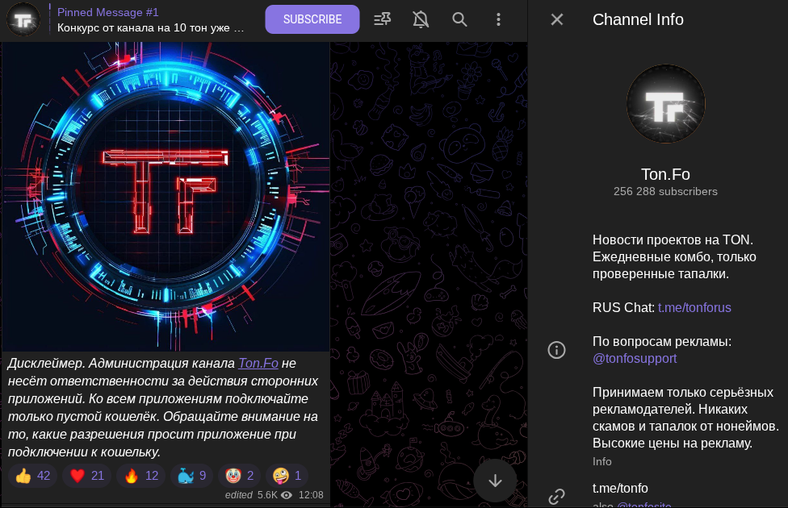Image resolution: width=788 pixels, height=508 pixels.
Task: Click the chain link icon beside t.me/tonfo
Action: (556, 497)
